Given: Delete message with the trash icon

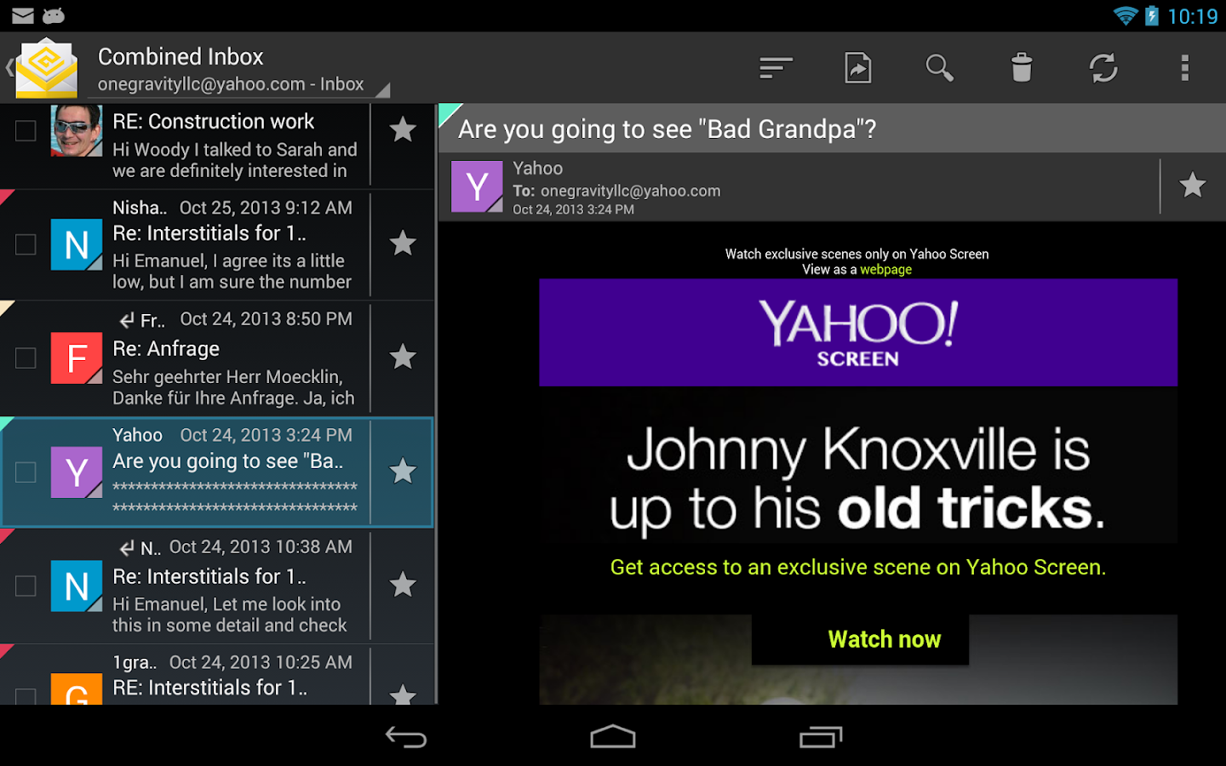Looking at the screenshot, I should [x=1022, y=68].
